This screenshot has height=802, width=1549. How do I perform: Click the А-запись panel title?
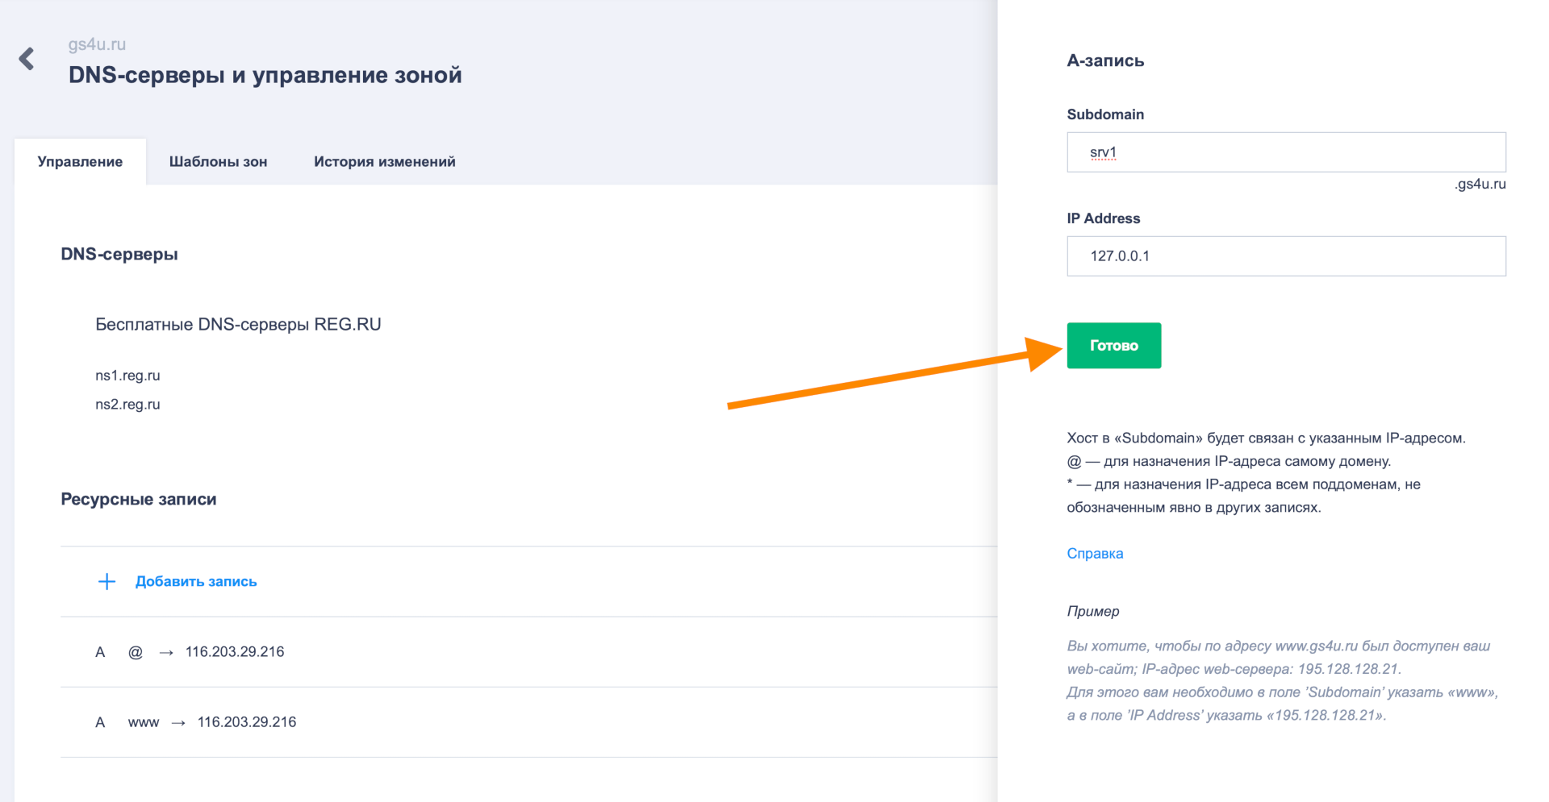click(x=1104, y=61)
